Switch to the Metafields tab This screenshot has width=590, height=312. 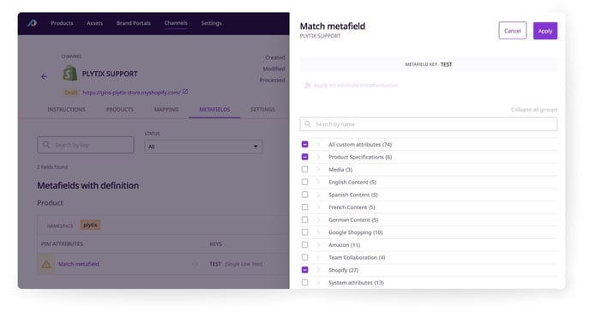214,110
